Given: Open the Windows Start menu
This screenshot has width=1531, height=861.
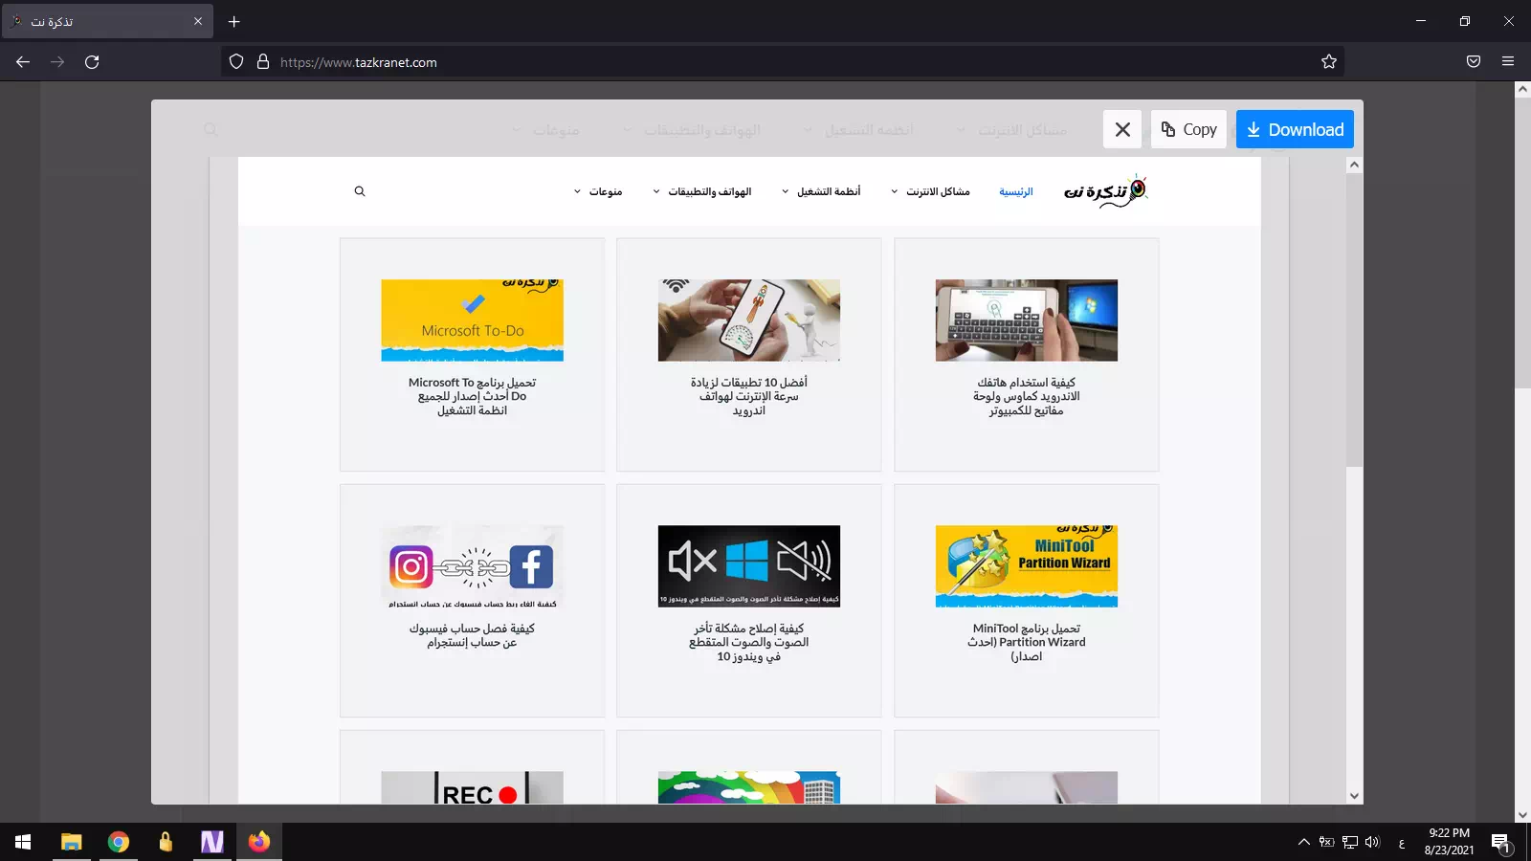Looking at the screenshot, I should click(23, 842).
